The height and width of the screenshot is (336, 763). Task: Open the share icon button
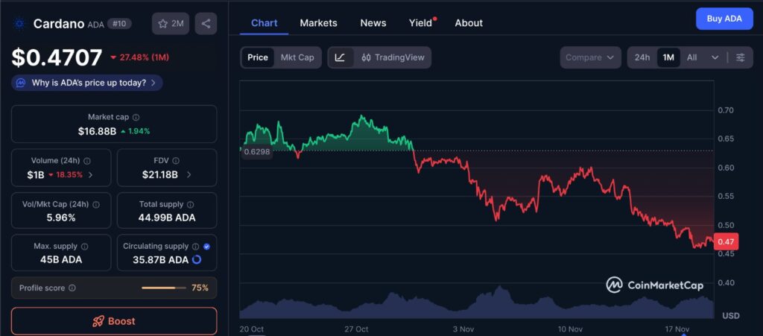tap(206, 23)
